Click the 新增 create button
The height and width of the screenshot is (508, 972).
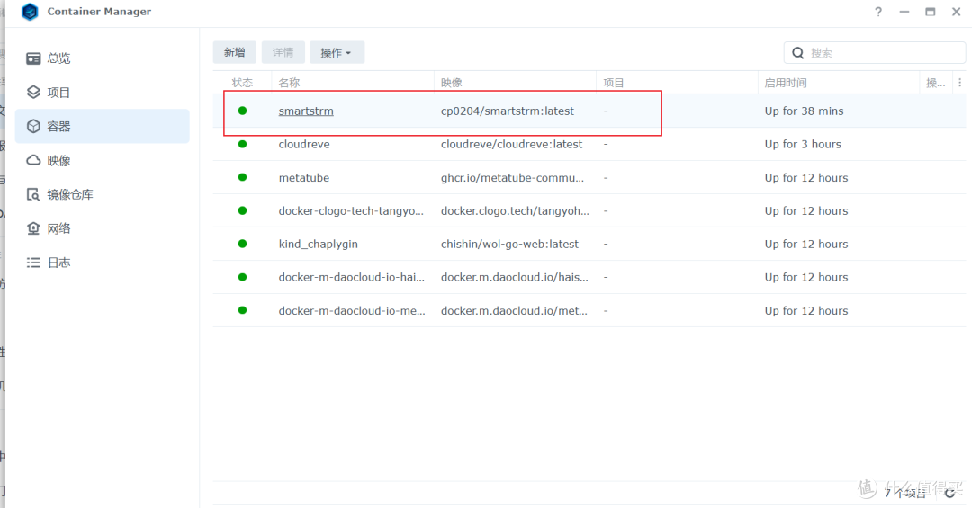click(x=234, y=53)
